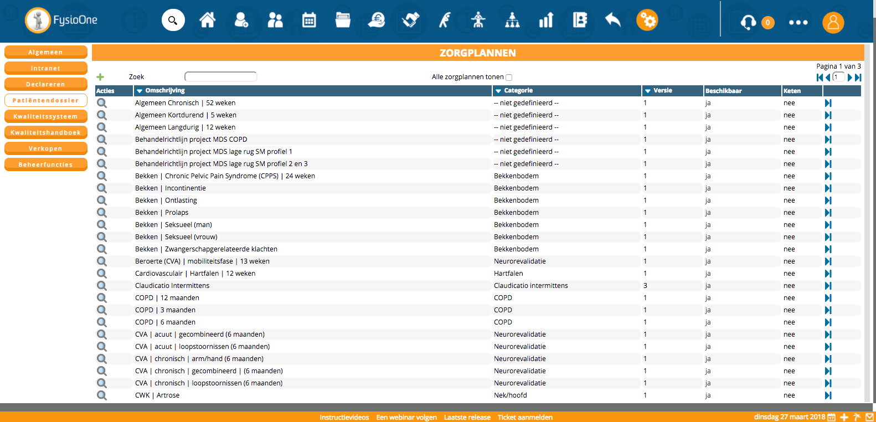The height and width of the screenshot is (422, 876).
Task: Open the Categorie column filter dropdown
Action: click(498, 91)
